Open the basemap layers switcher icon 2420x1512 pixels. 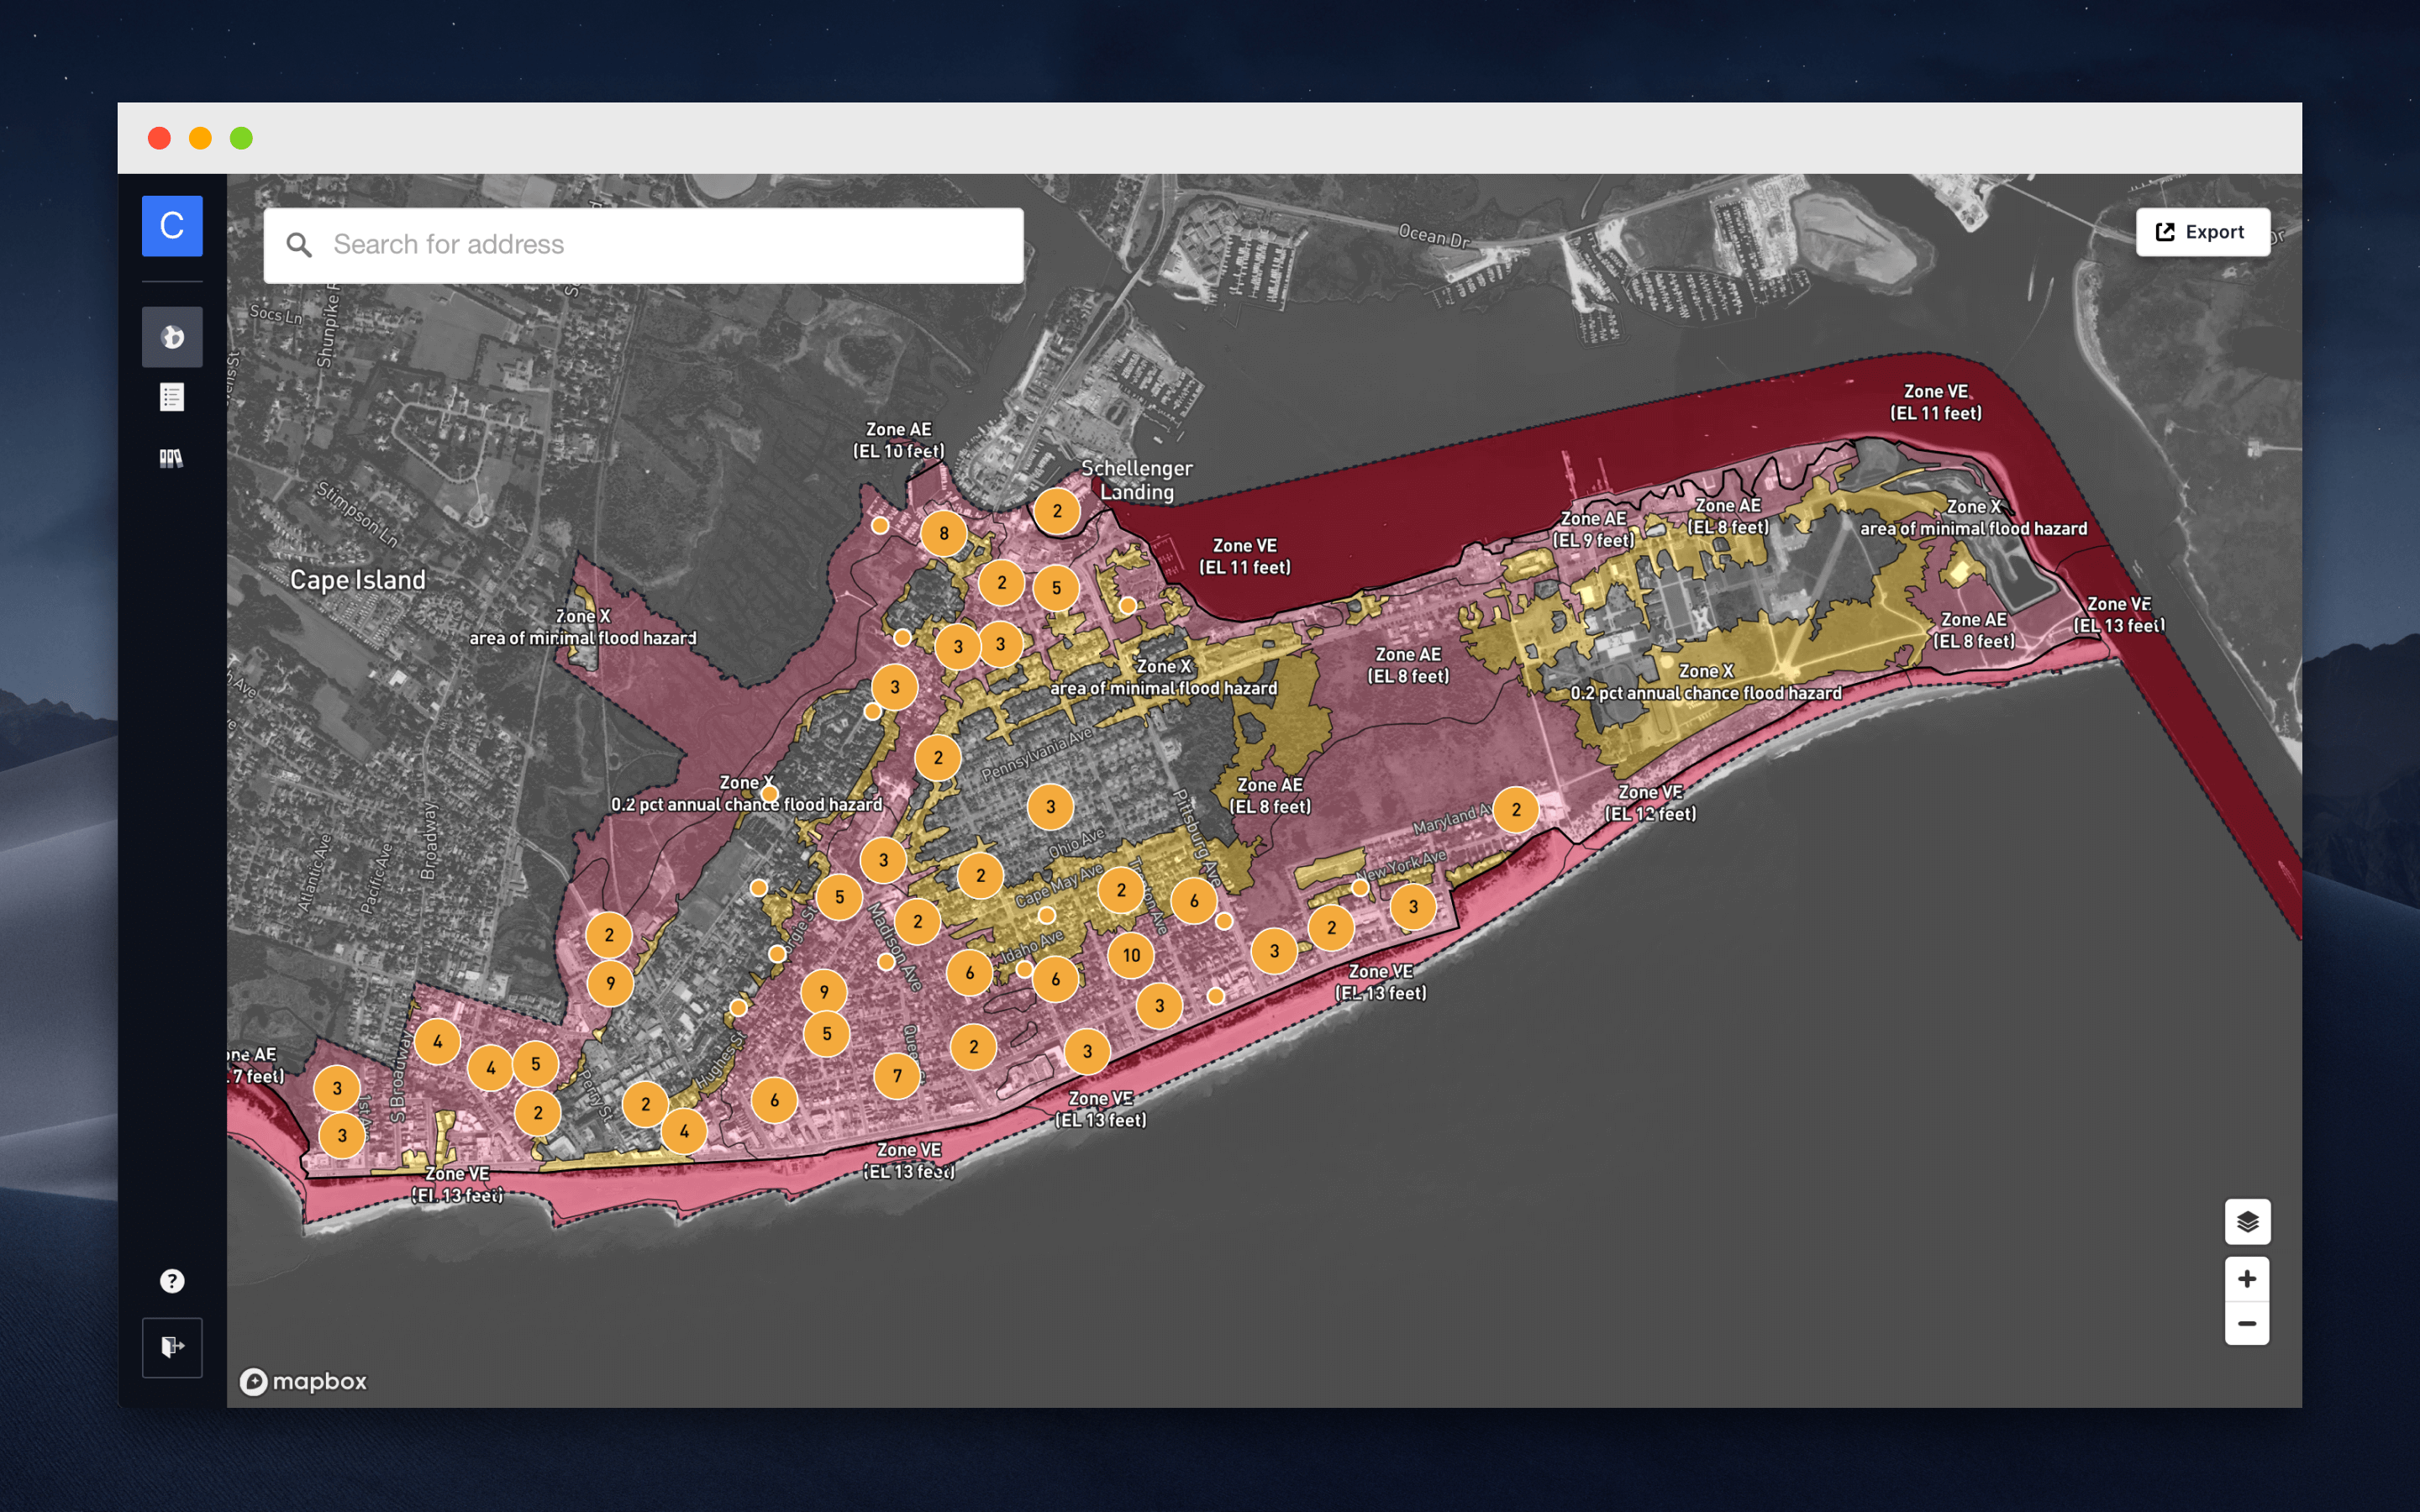click(x=2247, y=1221)
